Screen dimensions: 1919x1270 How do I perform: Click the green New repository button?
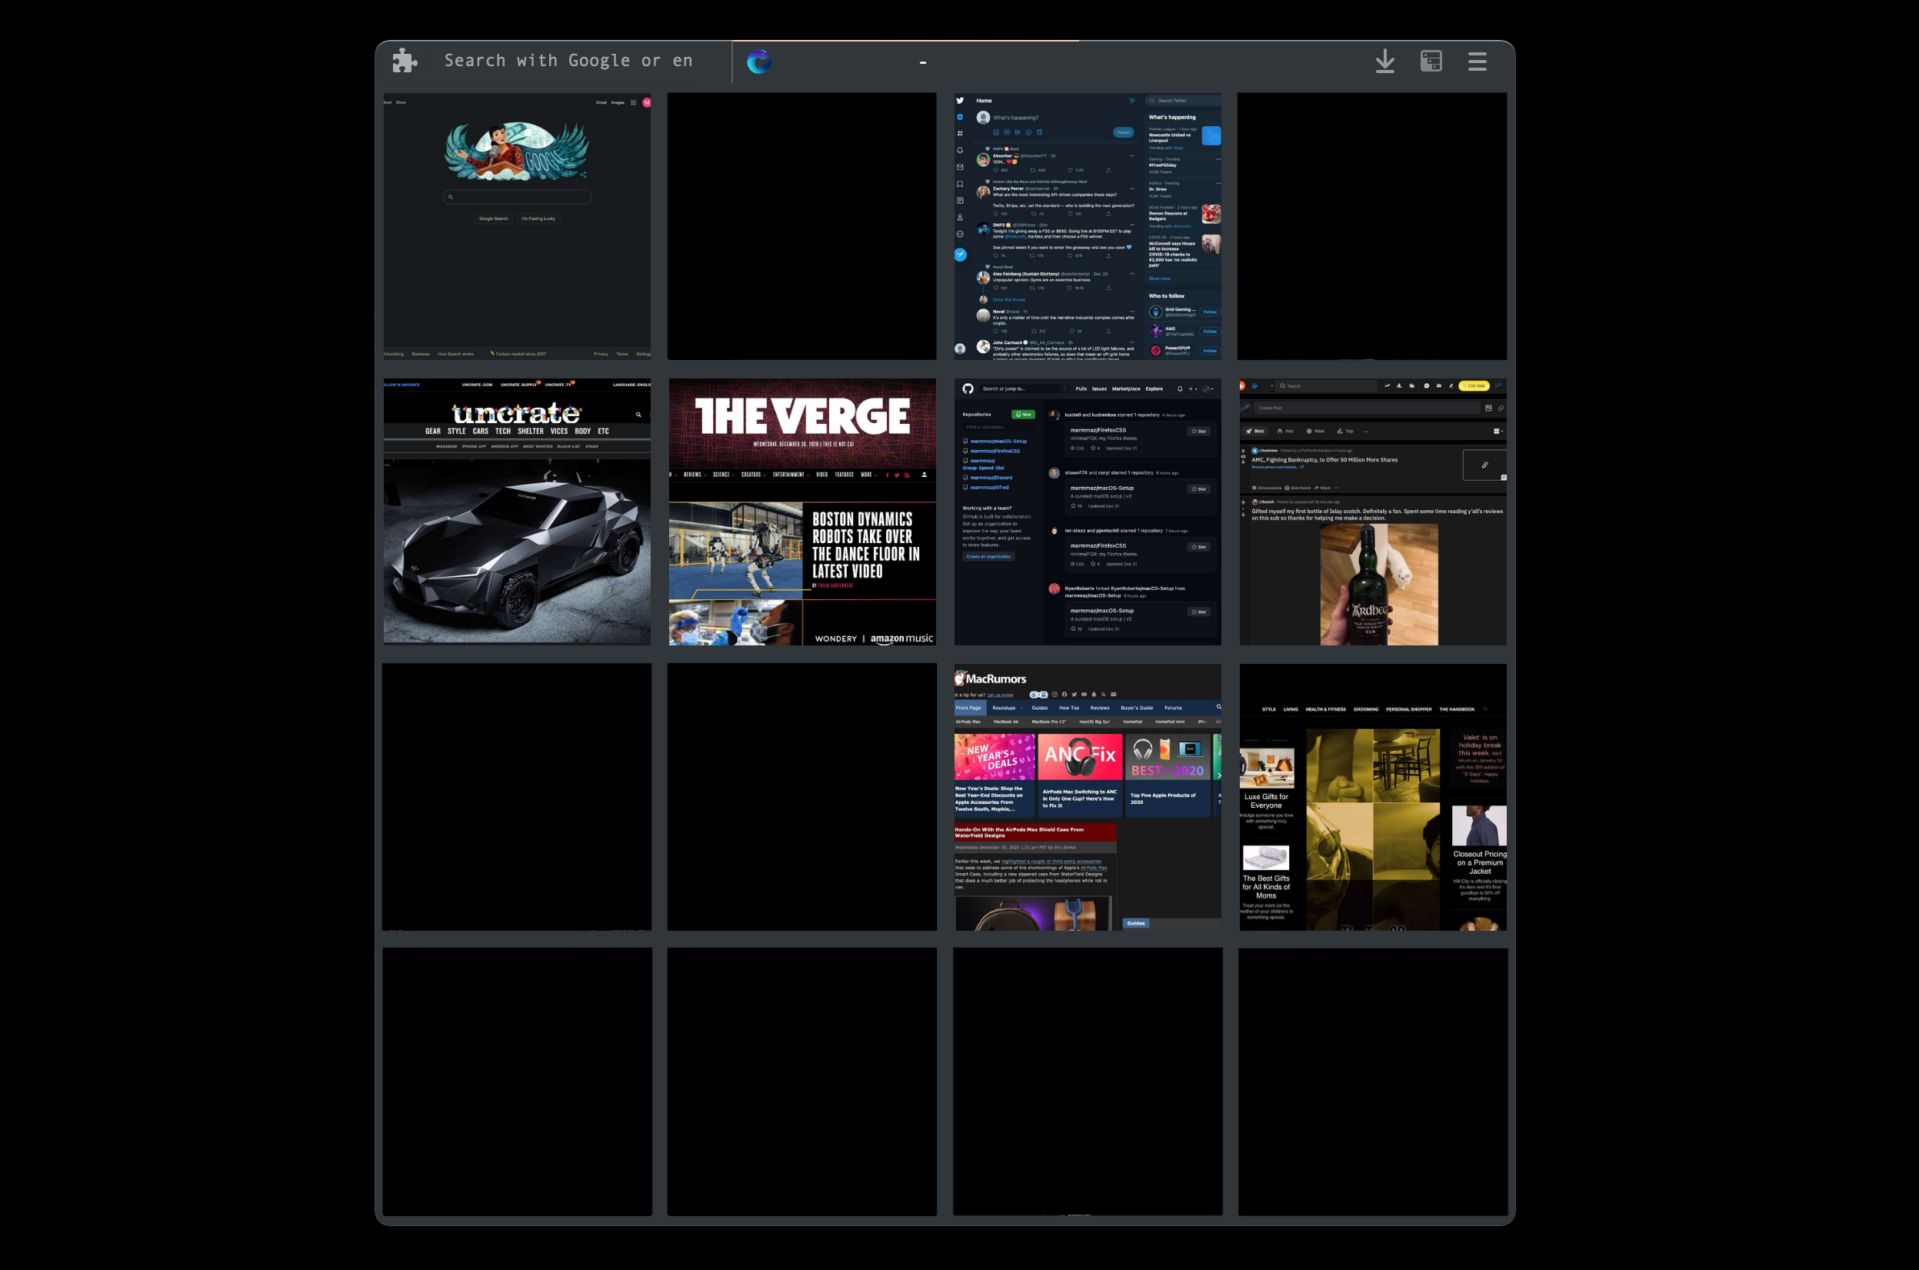tap(1024, 414)
